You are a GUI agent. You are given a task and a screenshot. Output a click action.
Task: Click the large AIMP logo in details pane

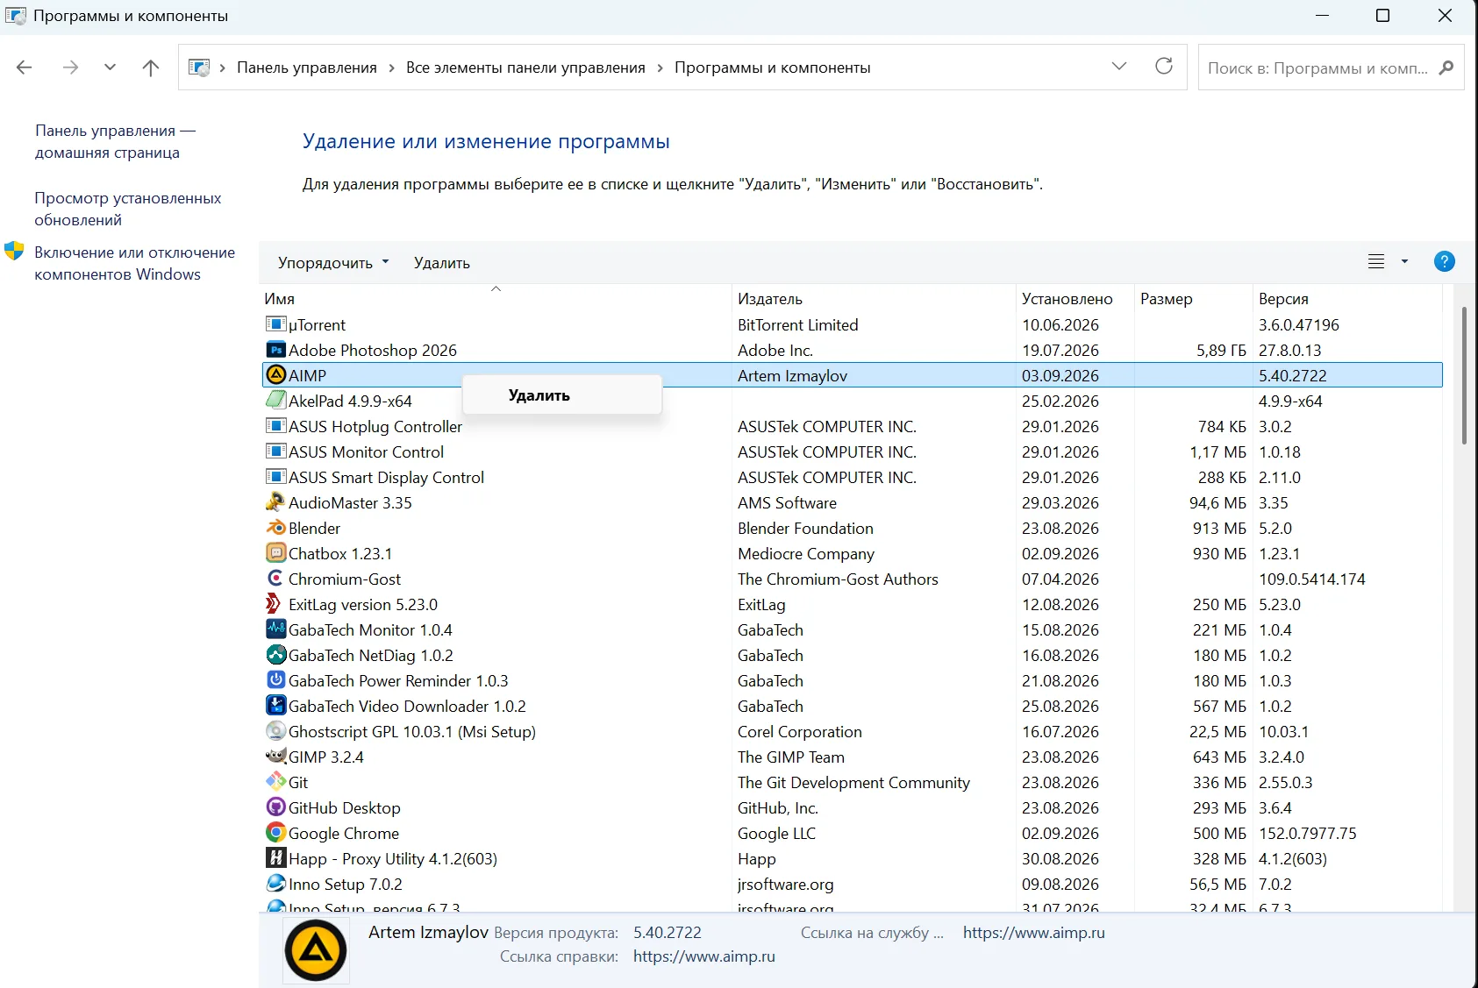[x=316, y=950]
